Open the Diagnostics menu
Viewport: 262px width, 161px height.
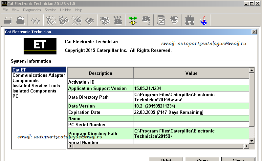(32, 10)
